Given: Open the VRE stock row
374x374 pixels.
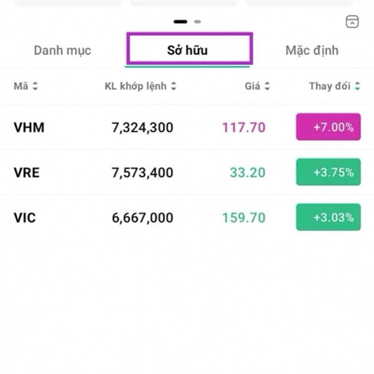Looking at the screenshot, I should [27, 173].
